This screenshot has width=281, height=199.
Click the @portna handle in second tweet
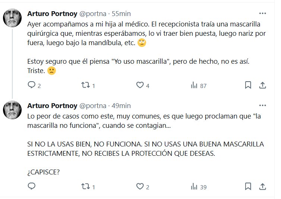pos(92,106)
